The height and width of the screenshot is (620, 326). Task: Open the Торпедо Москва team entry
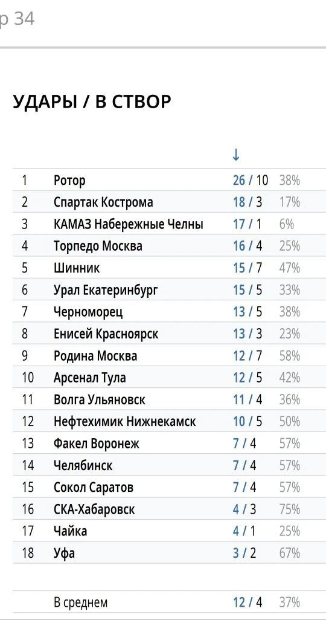point(98,247)
